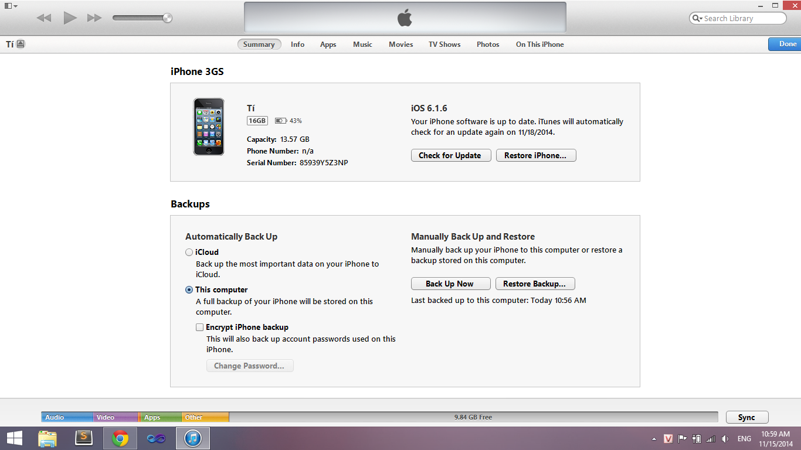This screenshot has height=450, width=801.
Task: Go to the Music tab
Action: click(x=362, y=45)
